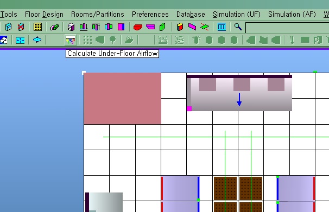Click the cyan rotate view icon
The image size is (329, 212).
pyautogui.click(x=37, y=40)
